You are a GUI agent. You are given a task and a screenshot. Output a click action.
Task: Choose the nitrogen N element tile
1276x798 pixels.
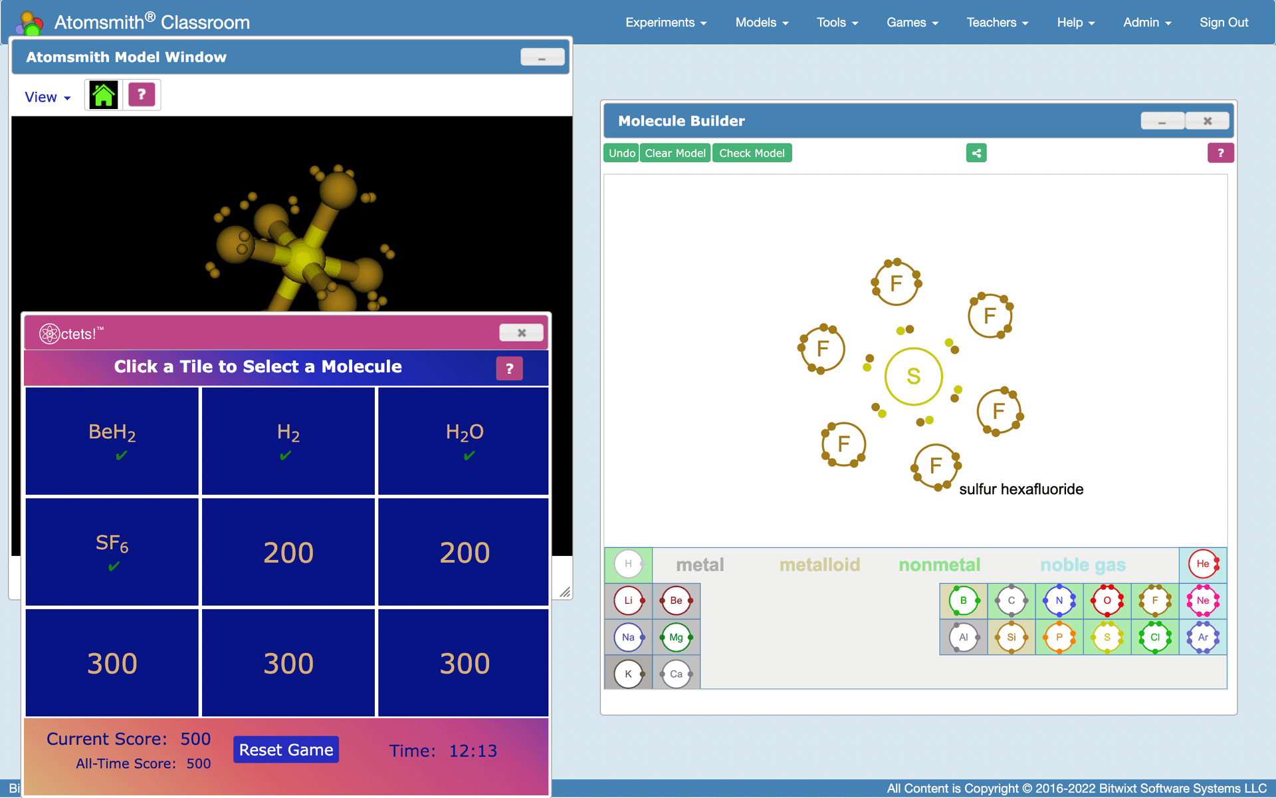pos(1059,600)
